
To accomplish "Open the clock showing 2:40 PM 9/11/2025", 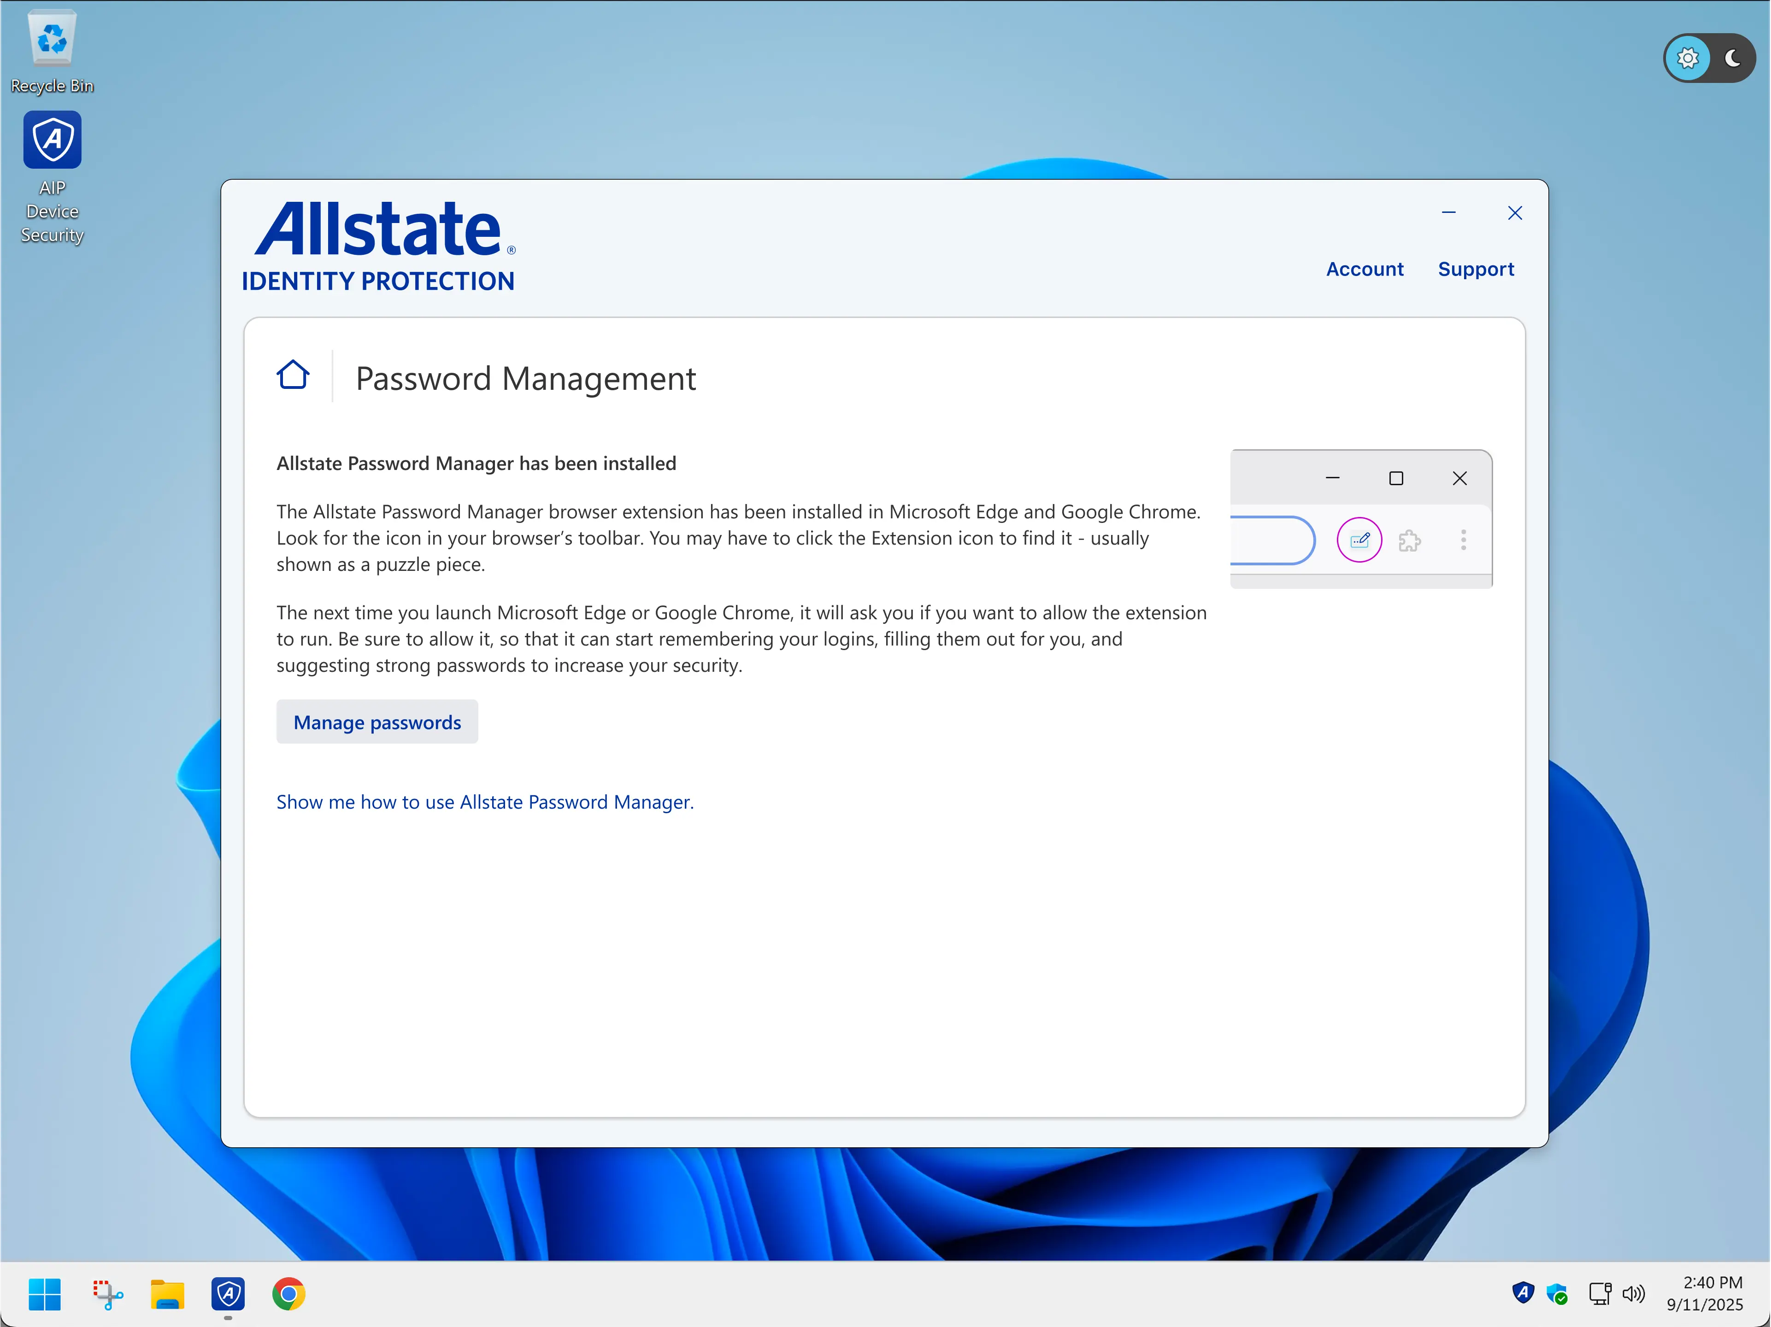I will pyautogui.click(x=1705, y=1293).
